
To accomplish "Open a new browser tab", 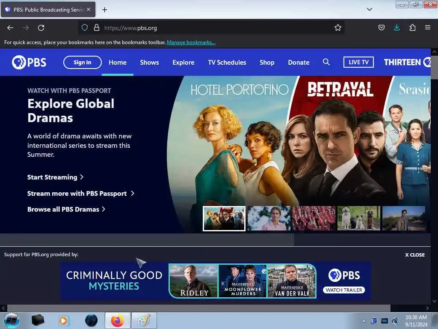I will (x=104, y=10).
